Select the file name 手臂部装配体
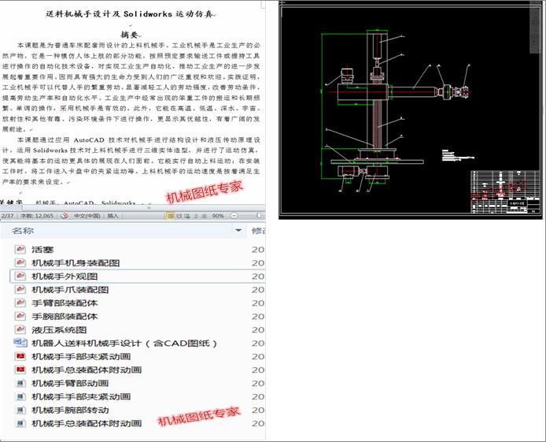This screenshot has height=442, width=546. coord(65,303)
